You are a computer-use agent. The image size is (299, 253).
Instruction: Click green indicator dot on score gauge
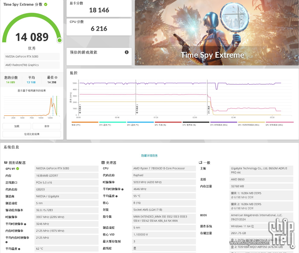click(x=59, y=40)
